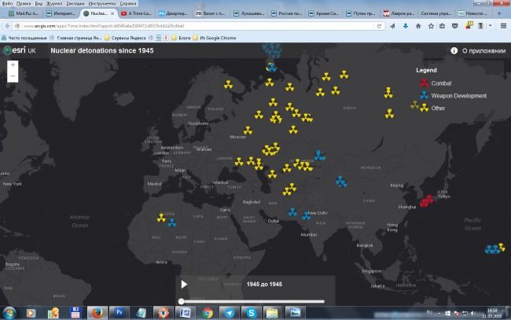
Task: Click the map zoom out minus button
Action: [x=13, y=76]
